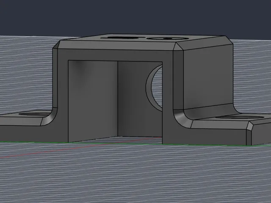Select the curved fillet at the left flange
This screenshot has height=203, width=271.
click(x=49, y=117)
